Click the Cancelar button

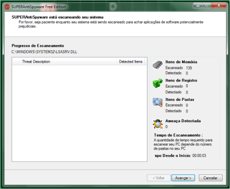(x=210, y=178)
